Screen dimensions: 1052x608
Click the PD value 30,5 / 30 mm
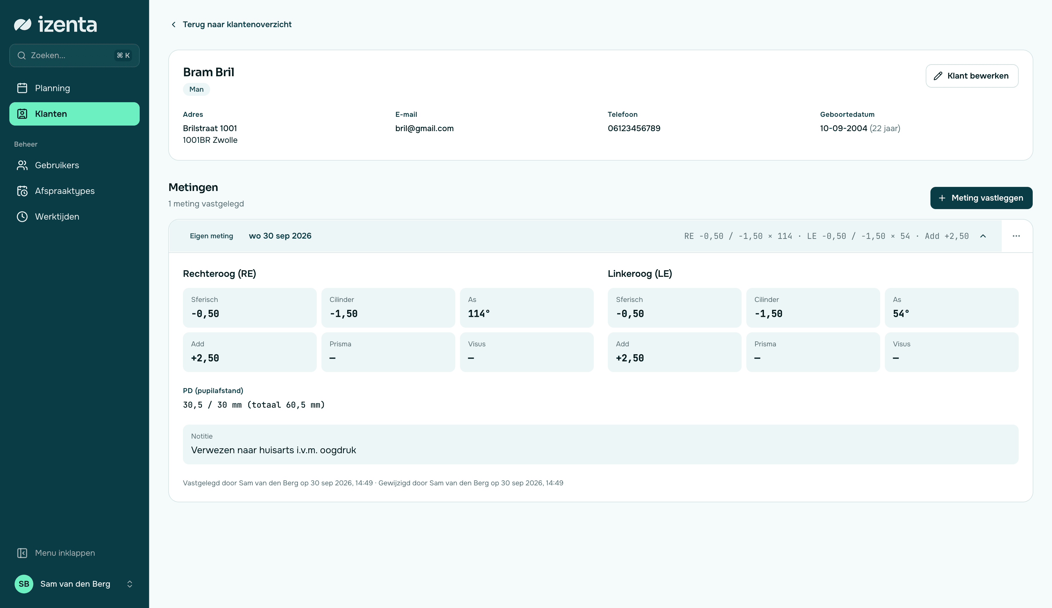254,405
